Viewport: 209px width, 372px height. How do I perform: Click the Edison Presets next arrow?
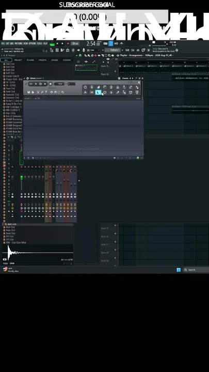(133, 79)
